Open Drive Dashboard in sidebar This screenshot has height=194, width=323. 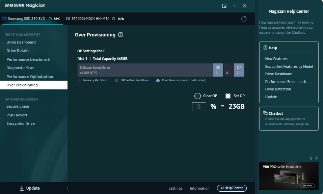(21, 42)
